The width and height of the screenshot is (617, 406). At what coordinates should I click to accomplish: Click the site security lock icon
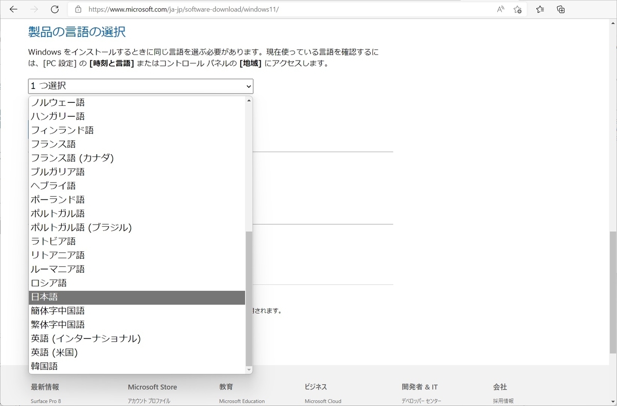[x=78, y=9]
